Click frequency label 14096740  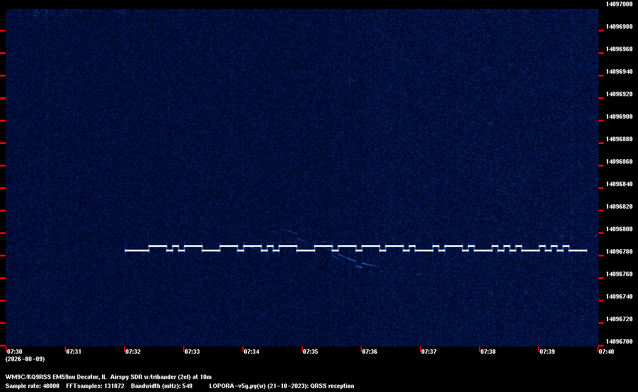click(x=619, y=296)
